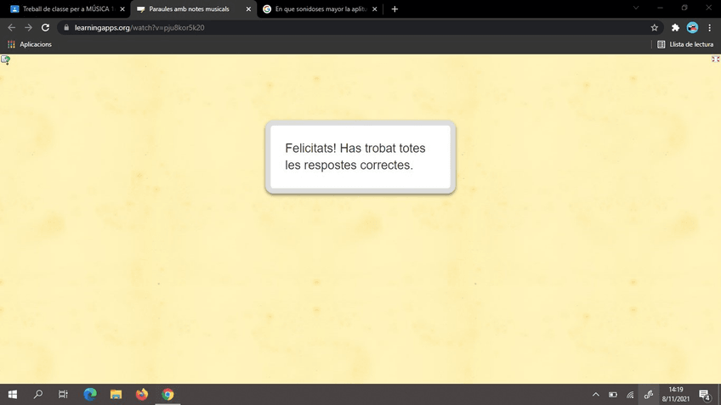Viewport: 721px width, 405px height.
Task: Open Aplicacions bookmarks shortcut
Action: coord(30,44)
